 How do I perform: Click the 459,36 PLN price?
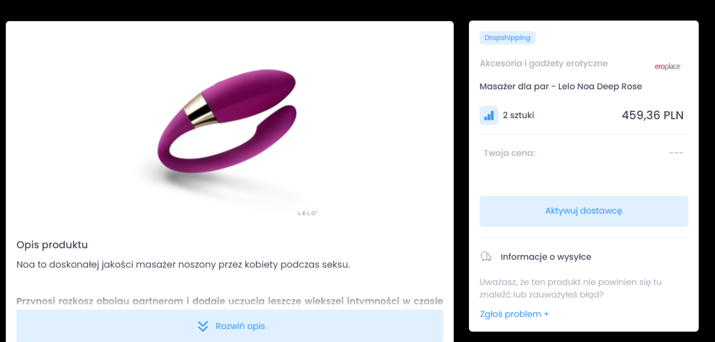652,115
